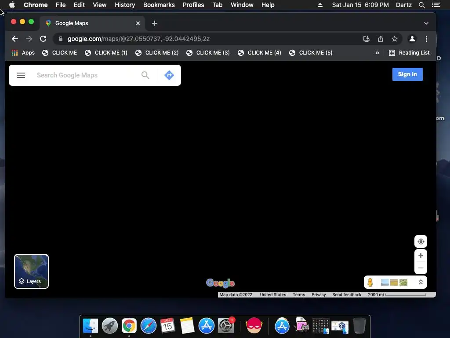The image size is (450, 338).
Task: Open Launchpad from the Dock
Action: (109, 326)
